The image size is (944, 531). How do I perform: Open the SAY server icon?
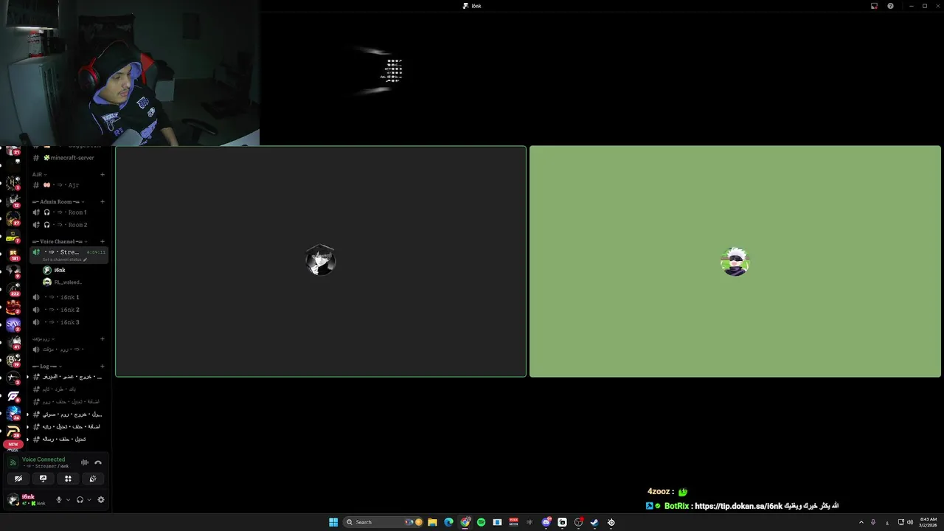pyautogui.click(x=13, y=324)
